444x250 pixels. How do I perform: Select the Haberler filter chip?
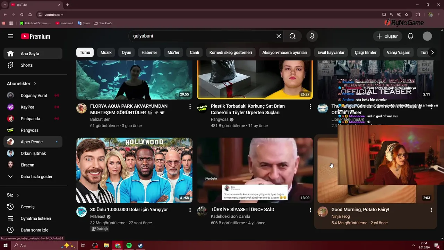click(150, 52)
